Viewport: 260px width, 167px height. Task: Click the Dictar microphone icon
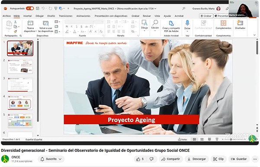pyautogui.click(x=187, y=23)
